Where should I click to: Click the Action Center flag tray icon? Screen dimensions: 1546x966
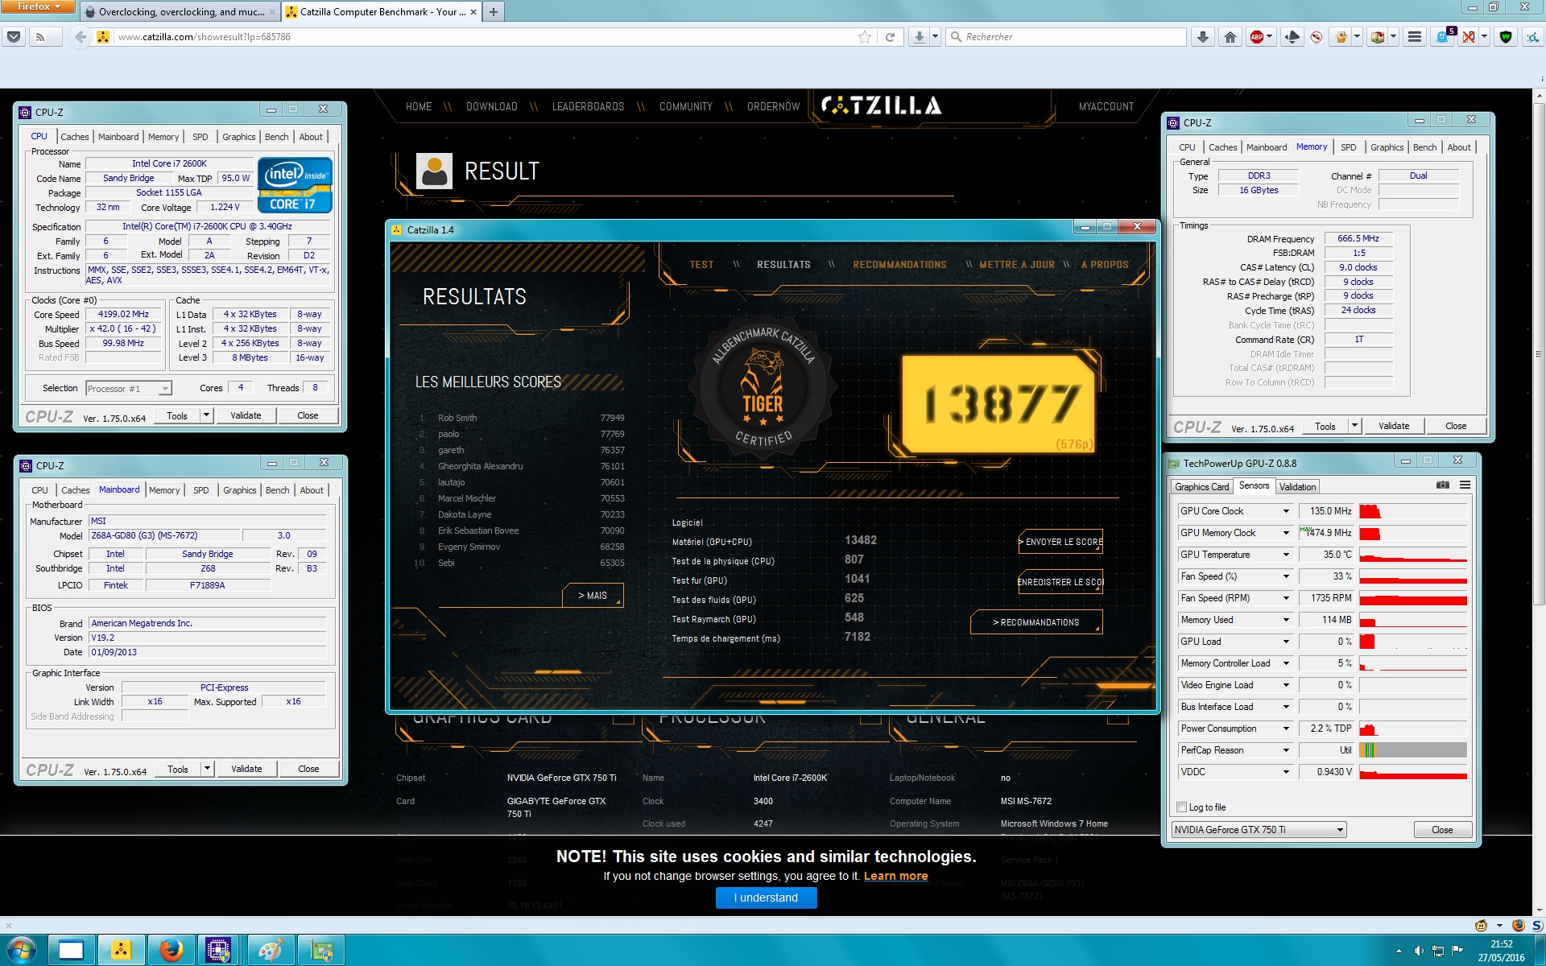pyautogui.click(x=1457, y=951)
